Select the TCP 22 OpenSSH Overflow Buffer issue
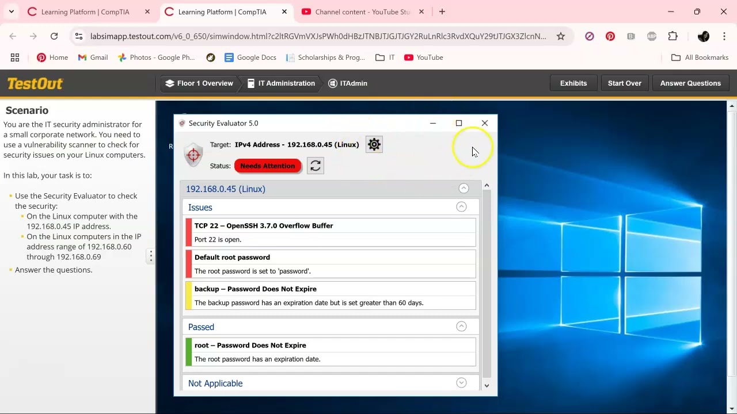This screenshot has width=737, height=414. tap(331, 232)
